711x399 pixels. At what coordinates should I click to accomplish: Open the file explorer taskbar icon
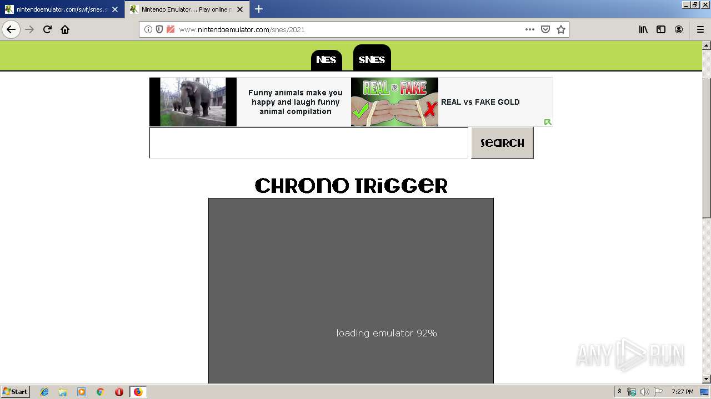(63, 392)
